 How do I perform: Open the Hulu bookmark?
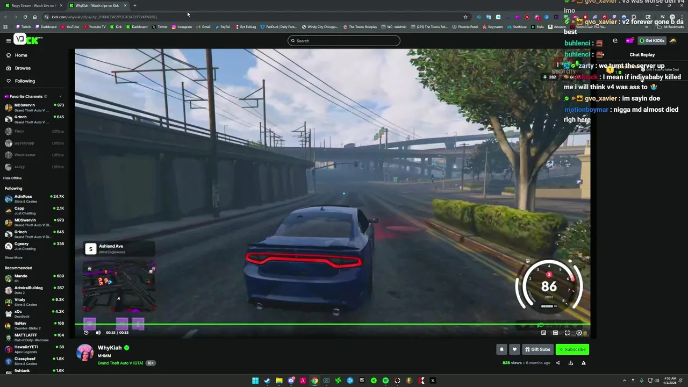[x=538, y=27]
